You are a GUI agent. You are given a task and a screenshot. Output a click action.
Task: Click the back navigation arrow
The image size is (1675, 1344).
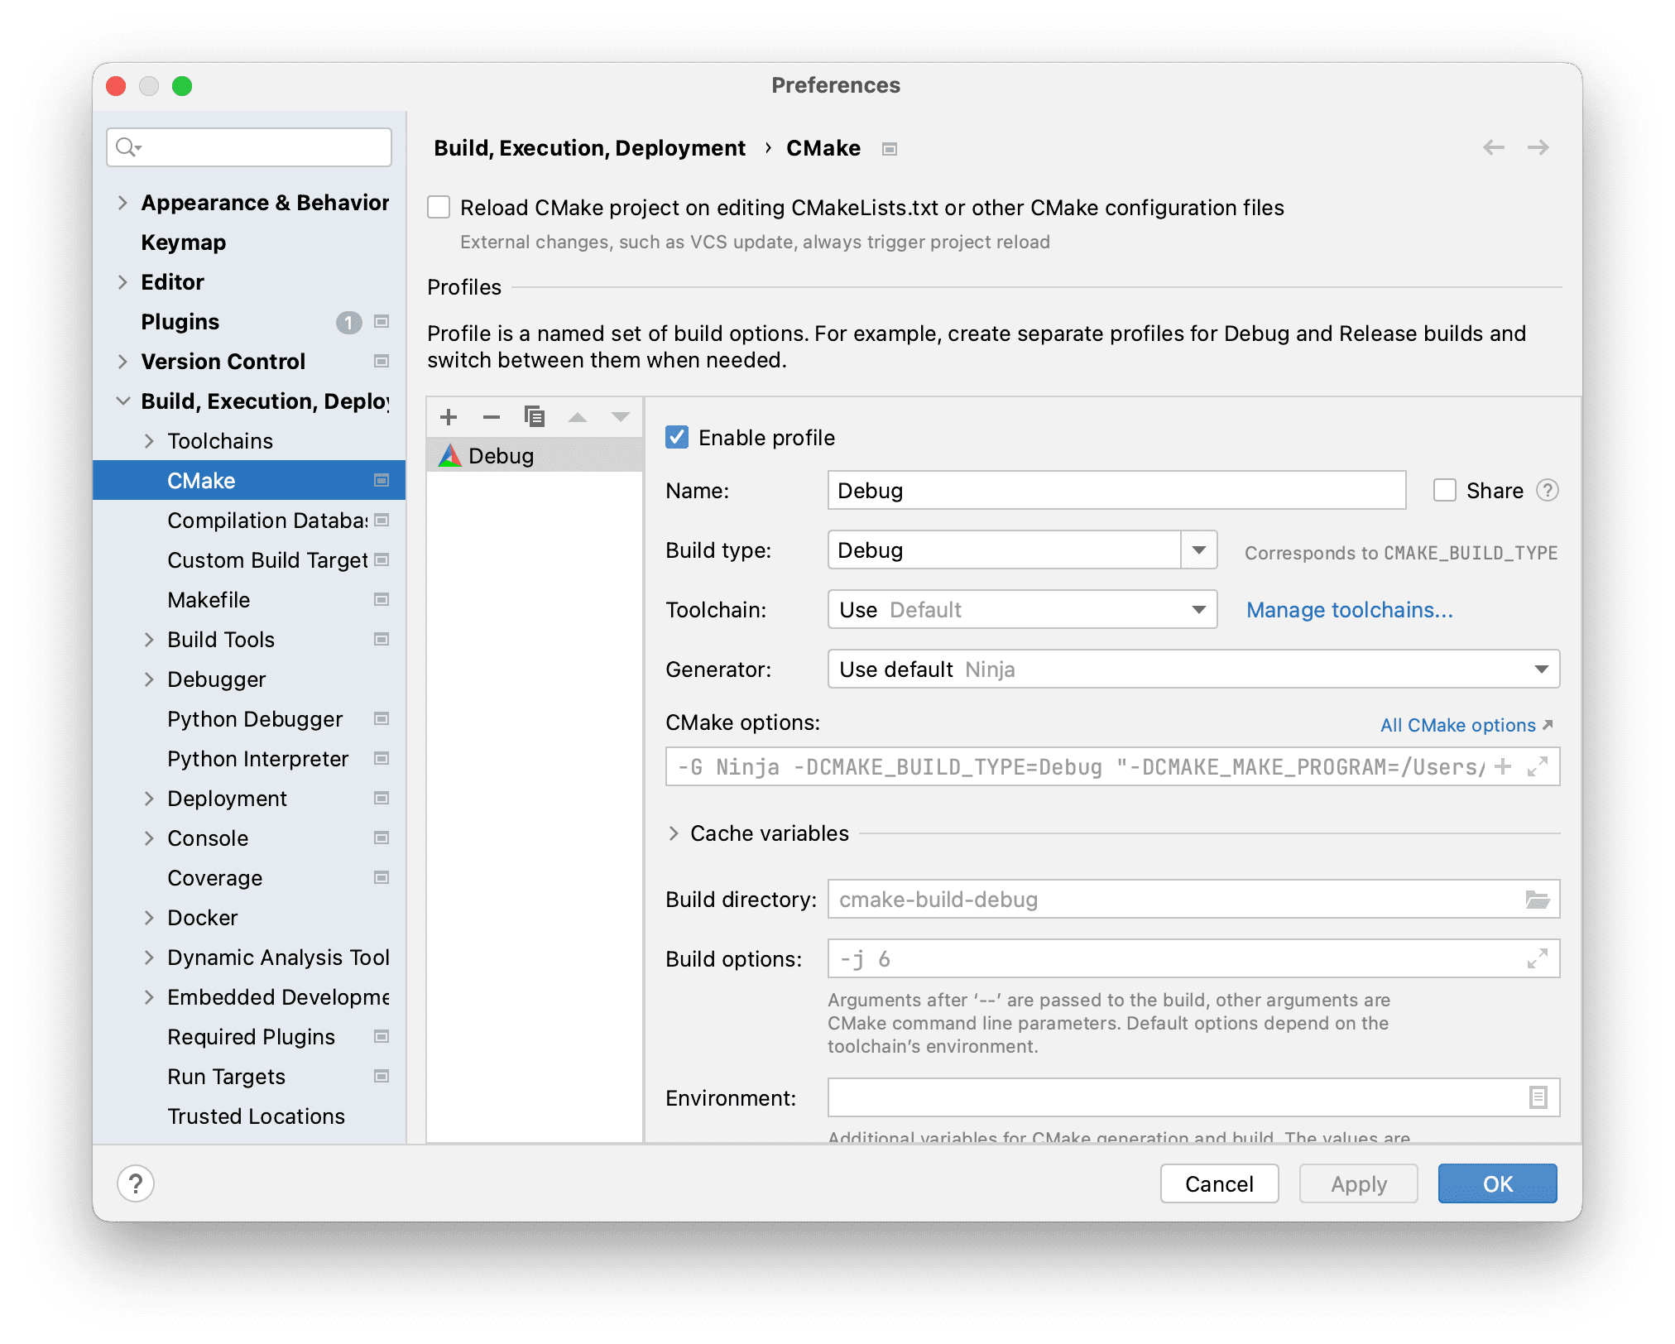[x=1493, y=148]
